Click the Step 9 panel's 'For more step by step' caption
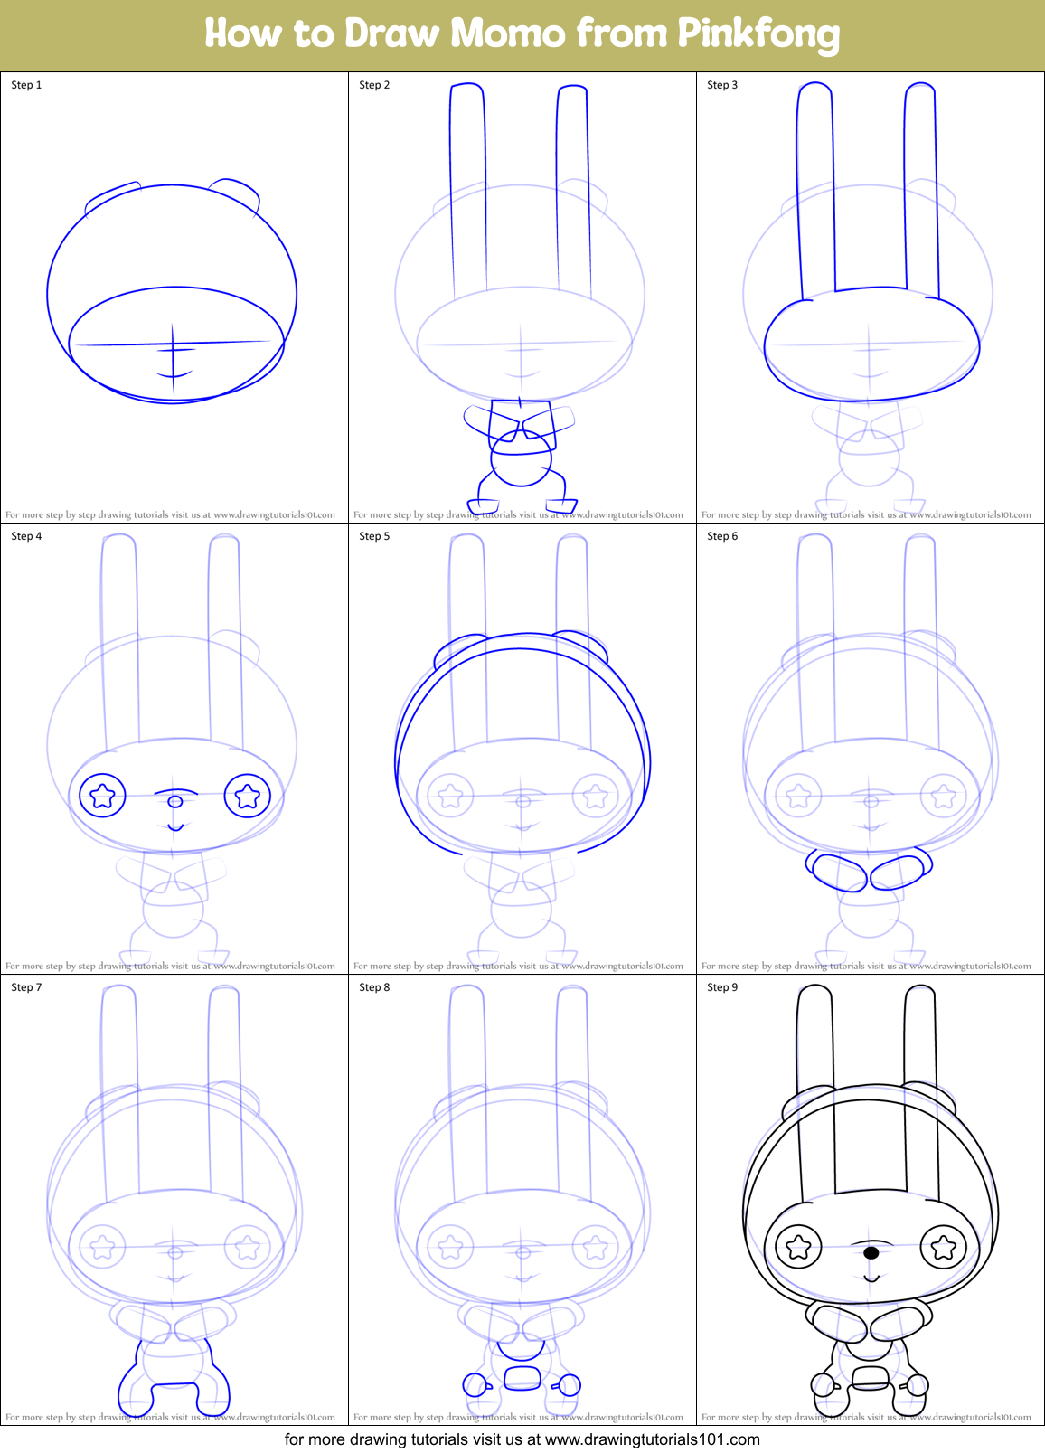The image size is (1045, 1453). tap(866, 1417)
